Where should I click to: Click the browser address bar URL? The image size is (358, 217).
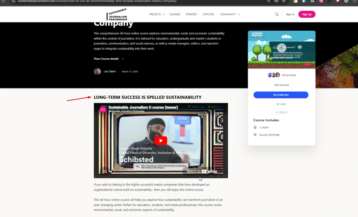(97, 1)
